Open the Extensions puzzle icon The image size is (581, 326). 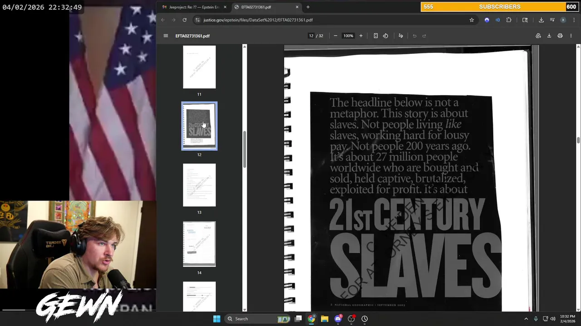[509, 20]
